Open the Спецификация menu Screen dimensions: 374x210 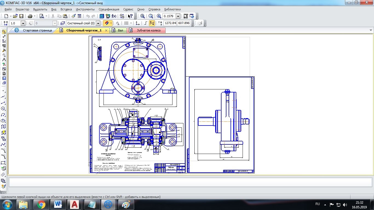109,9
